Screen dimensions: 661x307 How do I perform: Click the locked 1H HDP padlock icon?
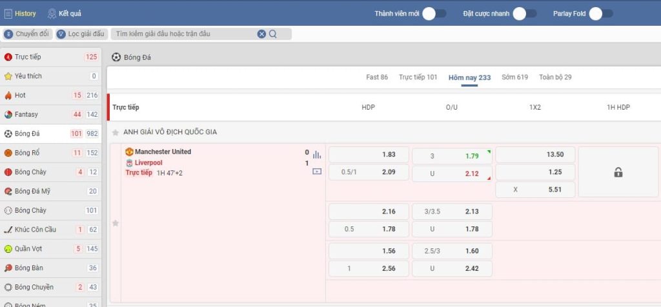click(618, 172)
